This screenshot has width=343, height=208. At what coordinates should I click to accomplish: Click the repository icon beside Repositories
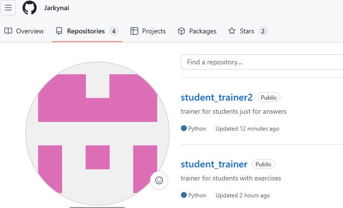coord(59,31)
